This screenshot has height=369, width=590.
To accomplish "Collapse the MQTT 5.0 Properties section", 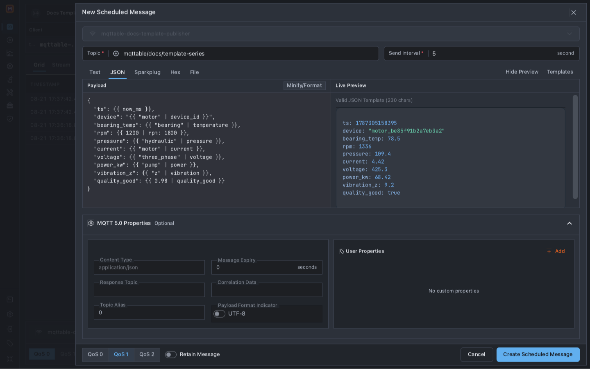I will (x=570, y=223).
